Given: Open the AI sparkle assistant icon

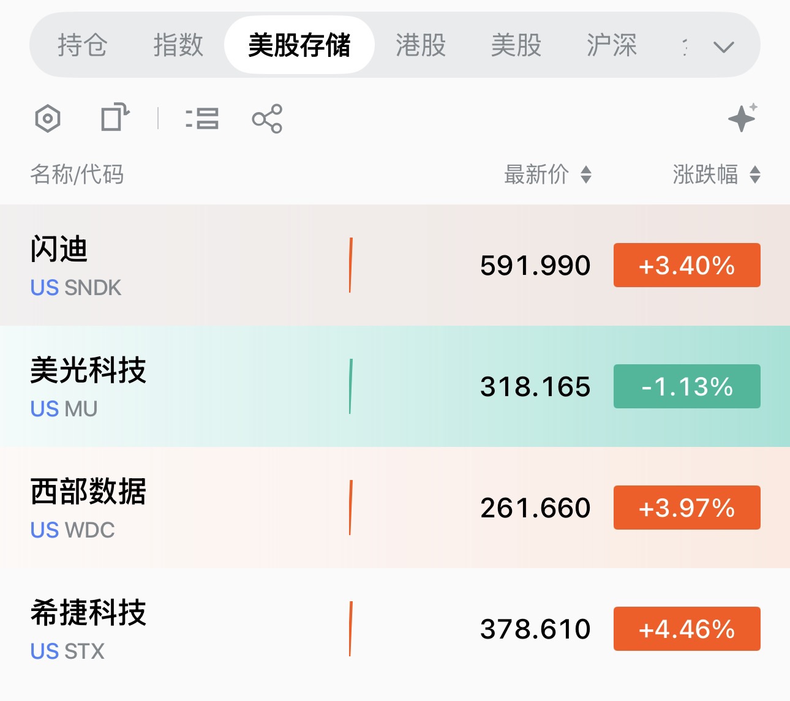Looking at the screenshot, I should pos(742,118).
